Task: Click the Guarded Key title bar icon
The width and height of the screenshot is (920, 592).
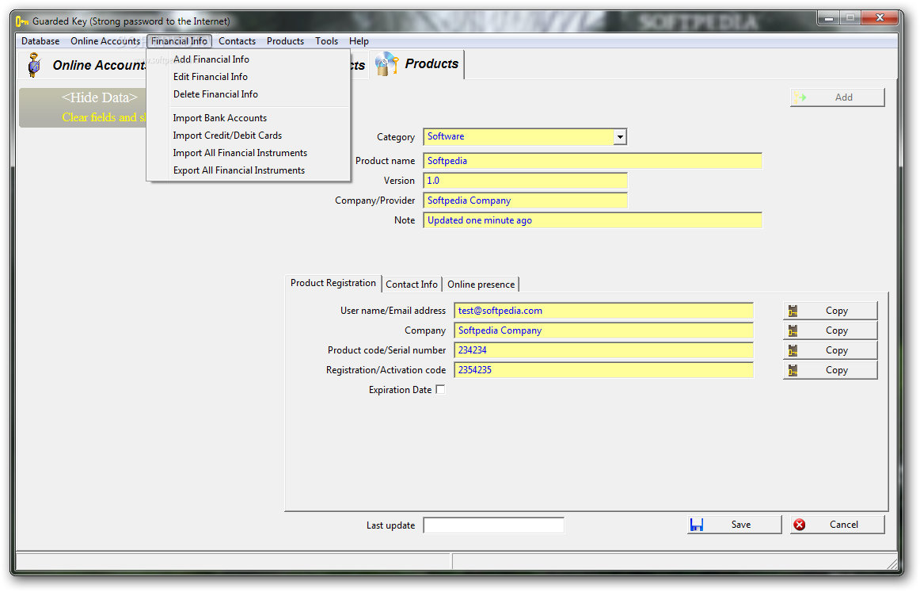Action: (22, 21)
